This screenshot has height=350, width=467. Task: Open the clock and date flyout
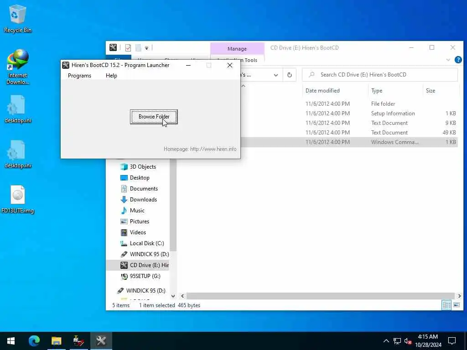428,341
